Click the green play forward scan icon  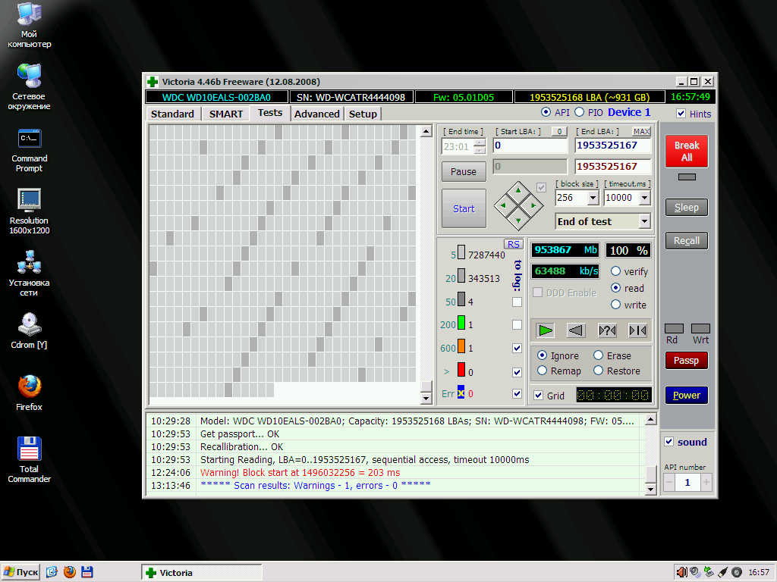(546, 330)
